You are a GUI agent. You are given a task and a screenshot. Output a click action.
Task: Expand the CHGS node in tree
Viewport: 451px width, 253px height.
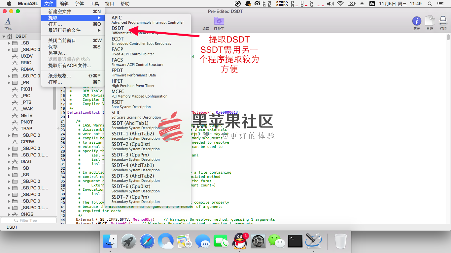(x=9, y=214)
